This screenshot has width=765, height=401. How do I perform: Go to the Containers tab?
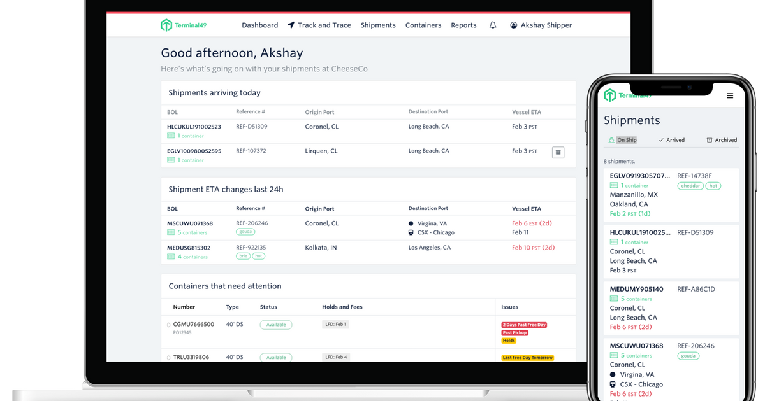(x=423, y=25)
